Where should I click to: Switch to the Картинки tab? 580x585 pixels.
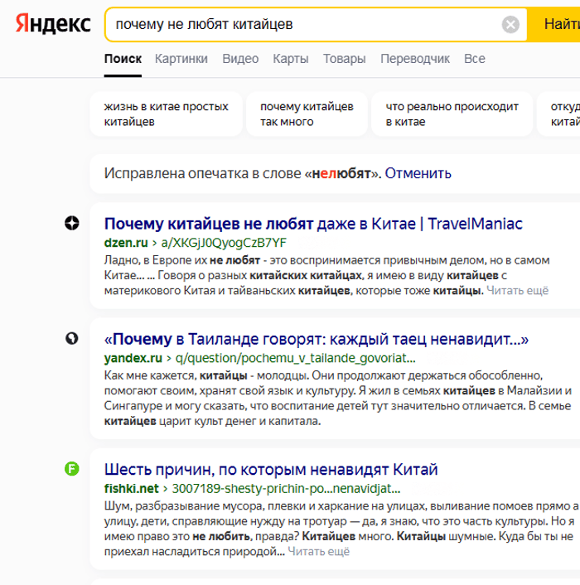(x=181, y=59)
